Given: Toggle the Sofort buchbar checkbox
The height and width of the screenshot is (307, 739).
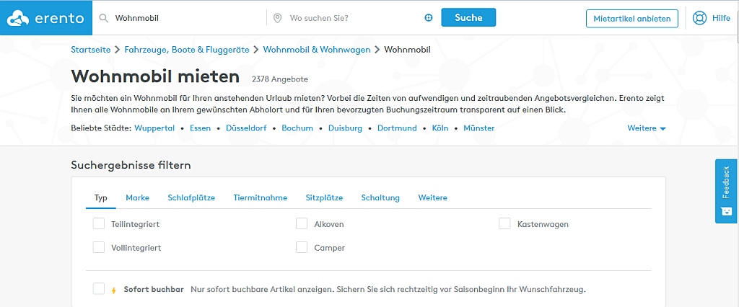Looking at the screenshot, I should tap(99, 289).
